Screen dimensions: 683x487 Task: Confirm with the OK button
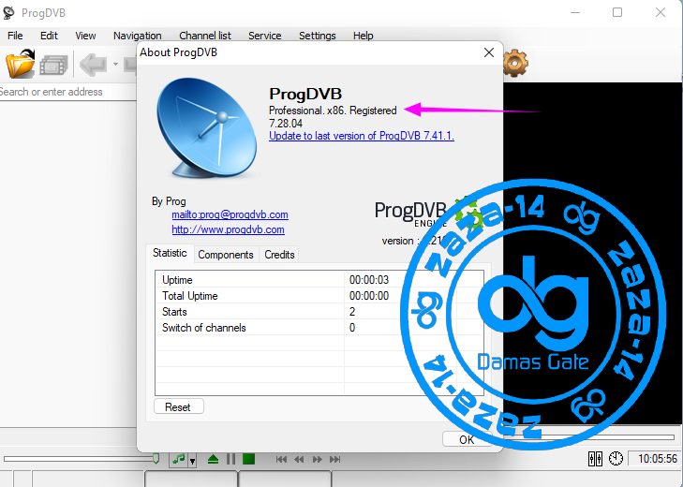tap(467, 439)
